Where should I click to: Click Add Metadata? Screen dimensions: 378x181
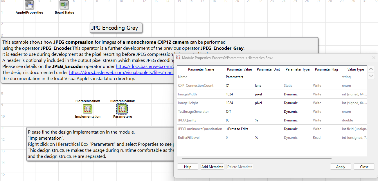tap(212, 167)
